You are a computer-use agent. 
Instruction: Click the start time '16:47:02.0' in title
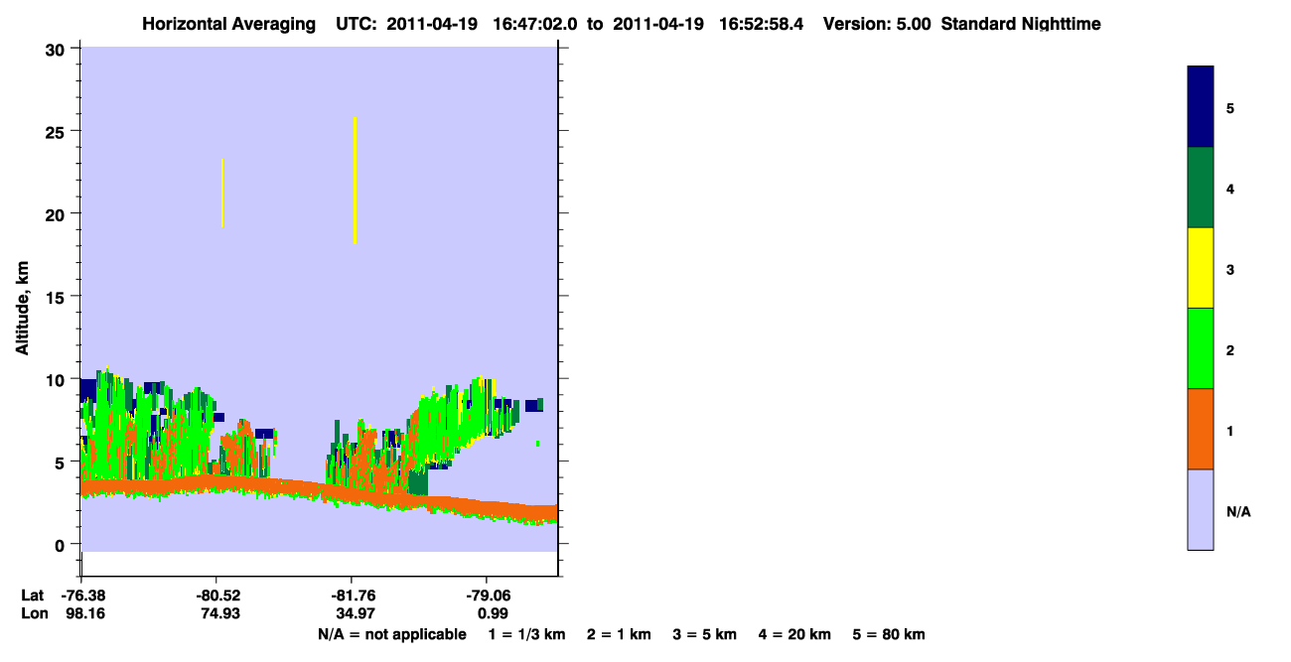[535, 24]
